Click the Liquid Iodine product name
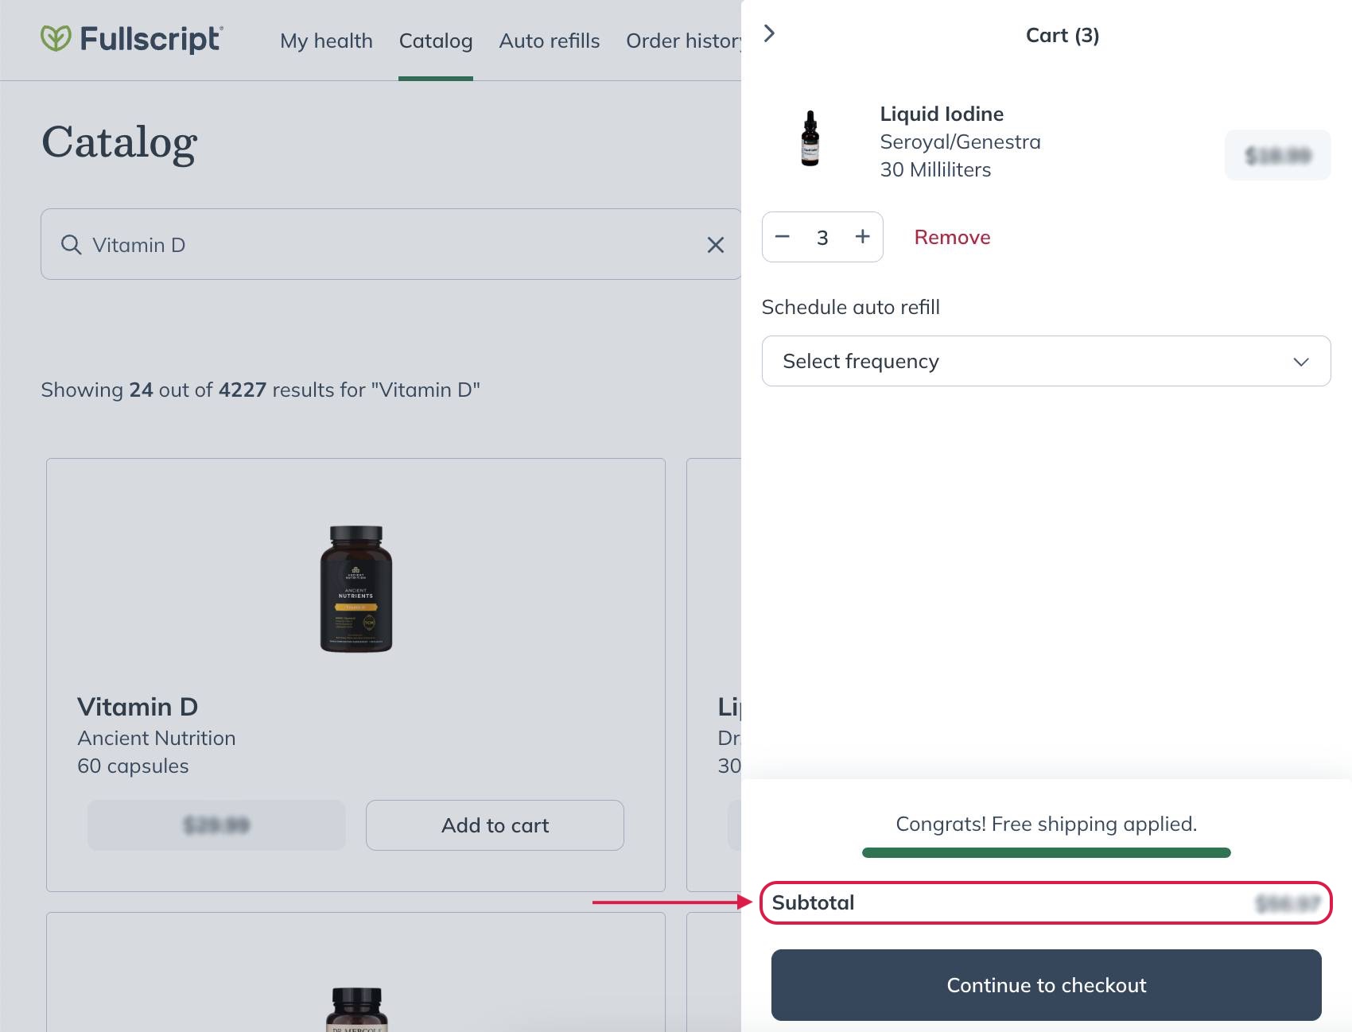This screenshot has height=1032, width=1352. [942, 114]
